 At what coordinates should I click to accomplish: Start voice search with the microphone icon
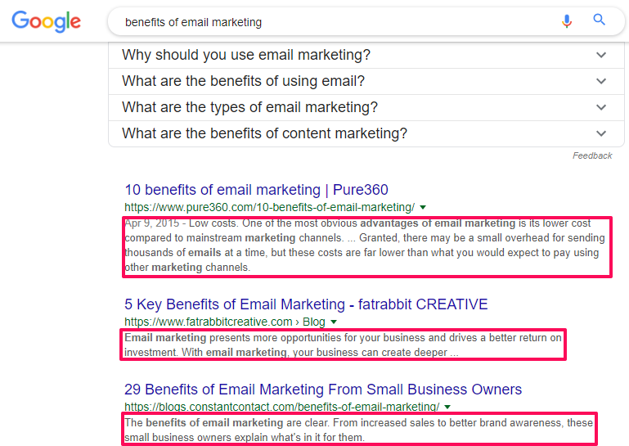tap(567, 21)
